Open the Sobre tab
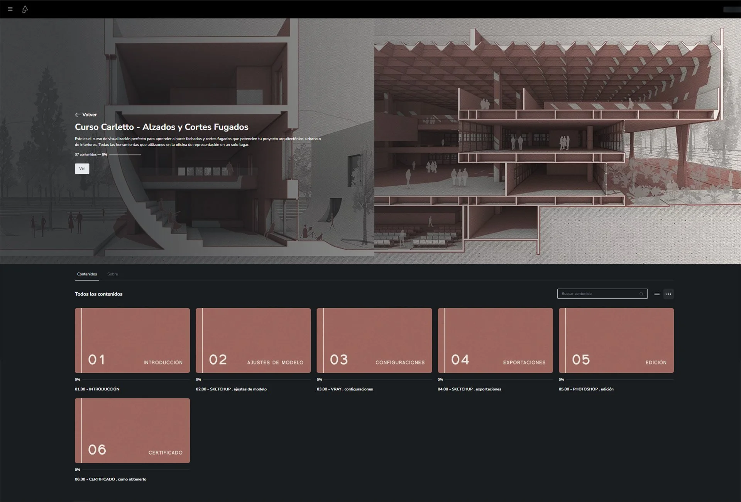The width and height of the screenshot is (741, 502). click(x=113, y=274)
